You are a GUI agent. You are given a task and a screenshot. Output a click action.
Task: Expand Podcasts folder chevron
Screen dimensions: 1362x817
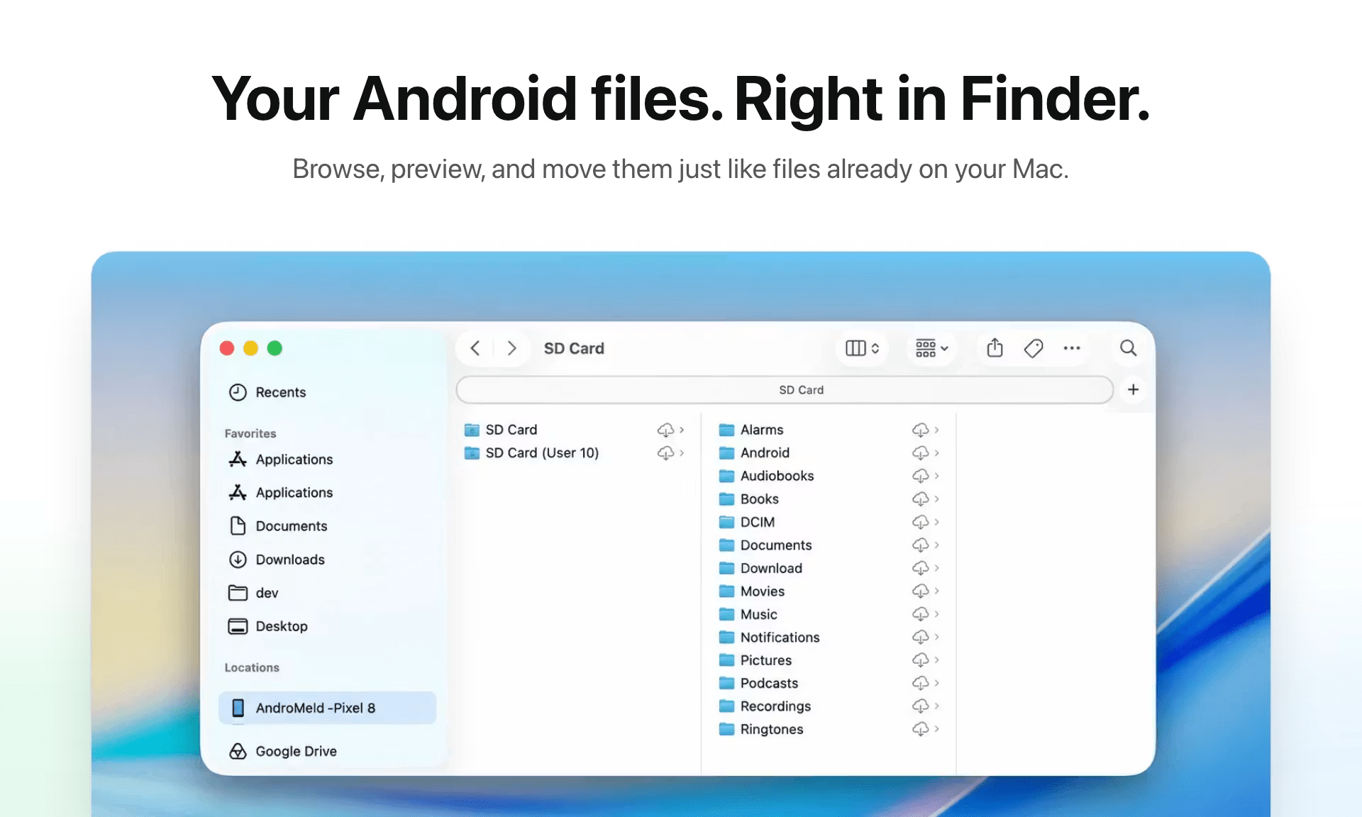[936, 683]
